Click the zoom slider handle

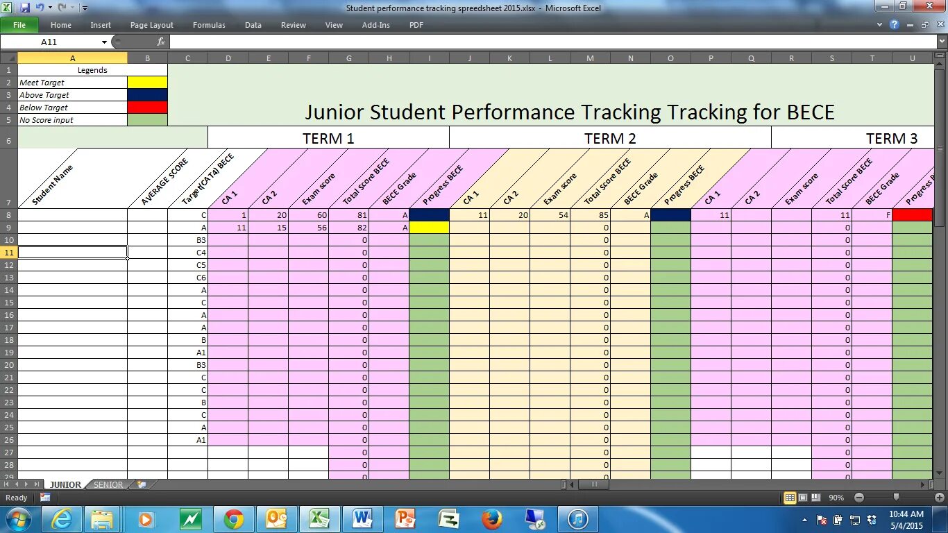point(896,498)
